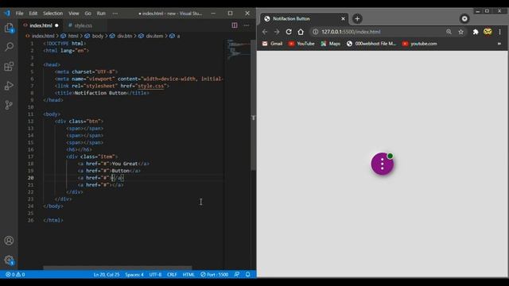Close the Notifaction Button browser tab
Viewport: 509px width, 286px height.
click(x=343, y=19)
